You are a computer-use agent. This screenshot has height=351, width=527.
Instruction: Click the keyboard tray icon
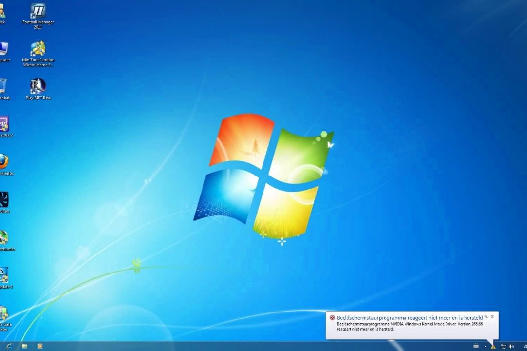476,346
